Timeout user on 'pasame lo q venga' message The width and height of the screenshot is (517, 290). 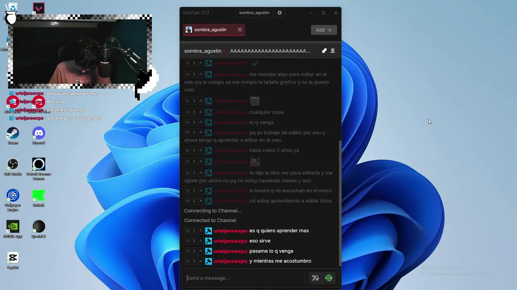tap(194, 251)
